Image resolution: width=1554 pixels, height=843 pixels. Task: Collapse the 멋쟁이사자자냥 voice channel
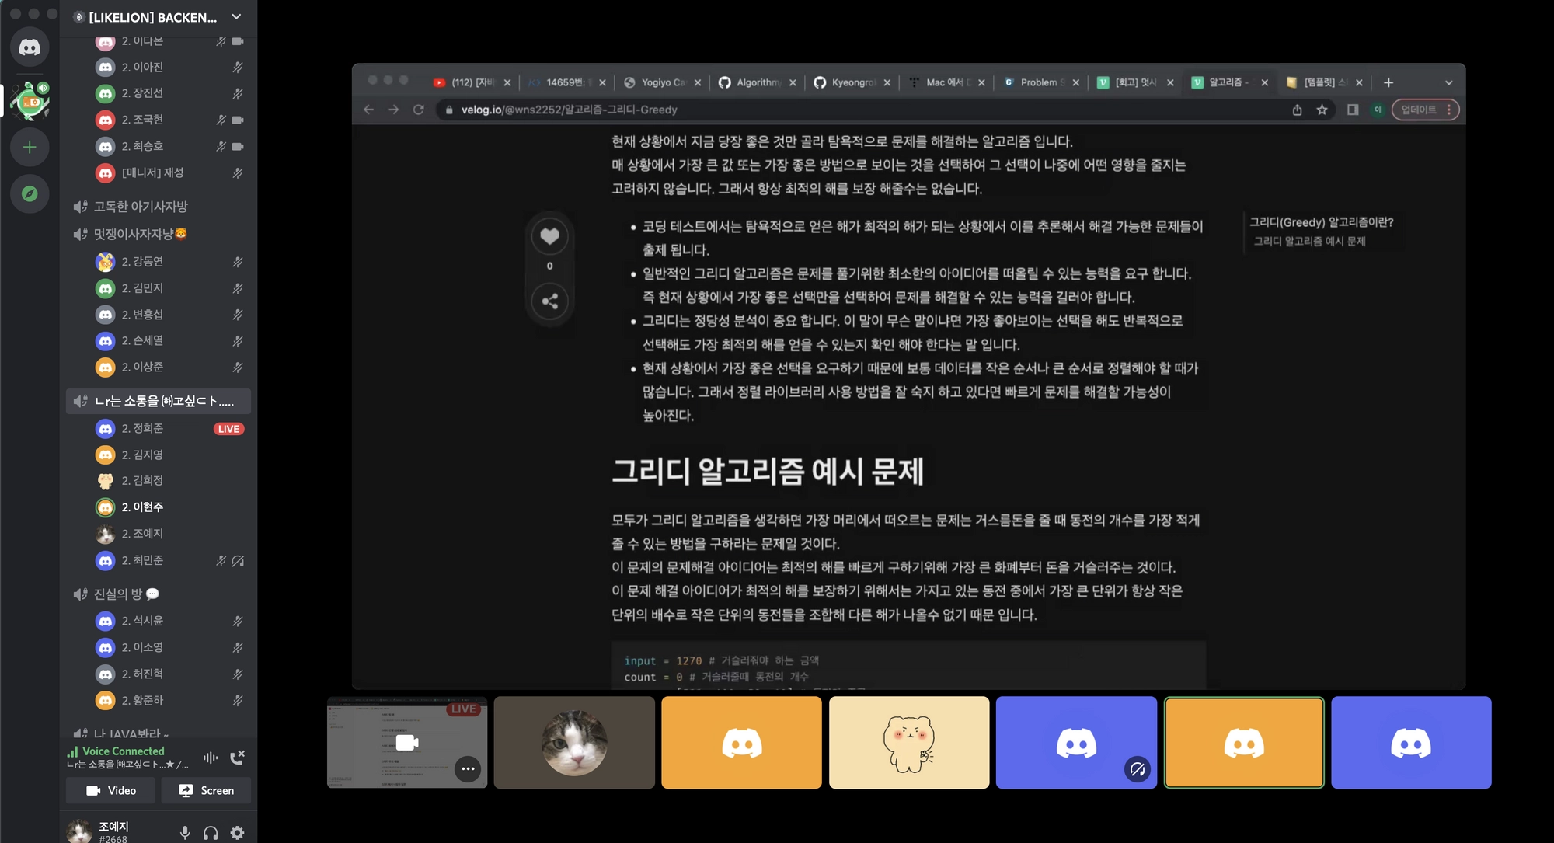pyautogui.click(x=132, y=234)
